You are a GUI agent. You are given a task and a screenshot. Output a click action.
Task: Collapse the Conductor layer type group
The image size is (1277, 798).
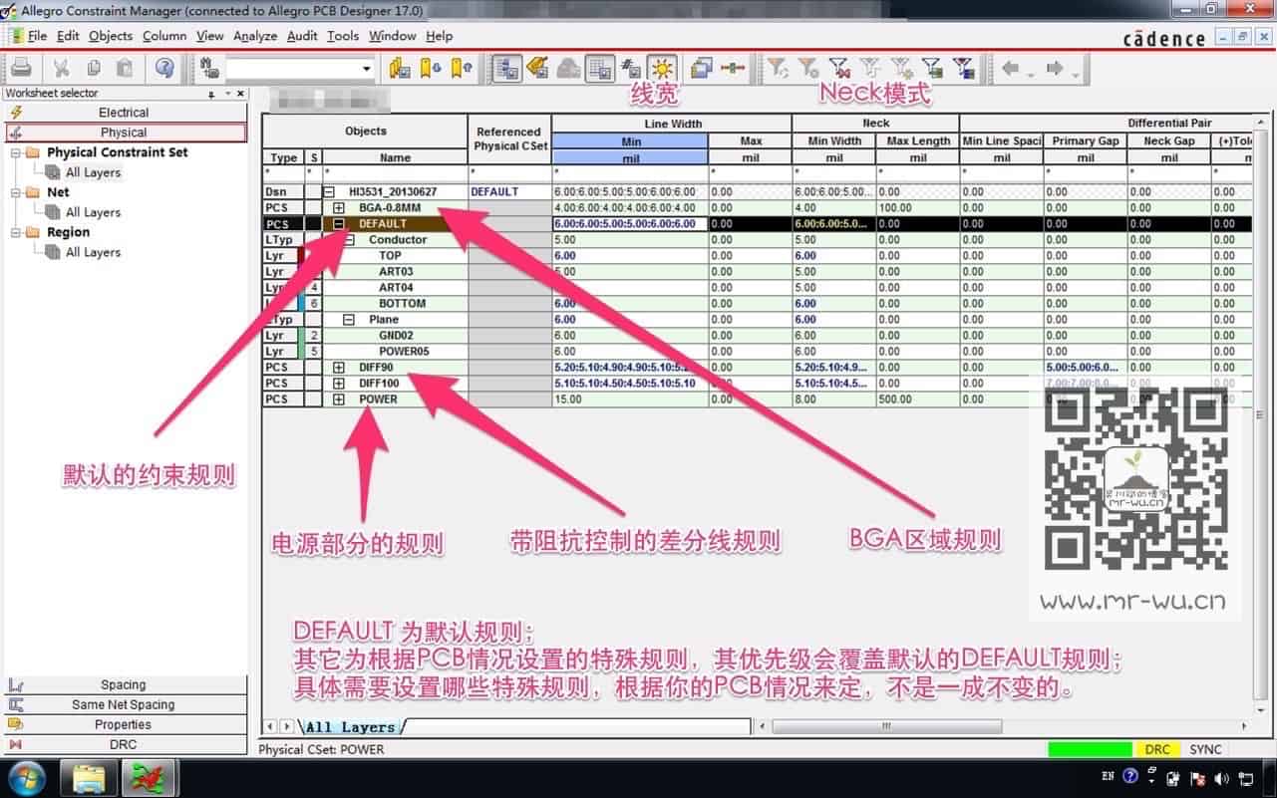(x=349, y=240)
